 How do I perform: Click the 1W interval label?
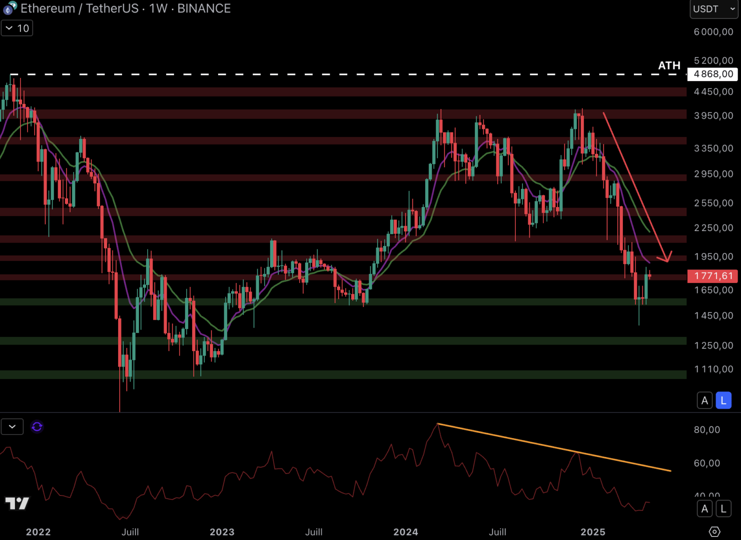[158, 8]
